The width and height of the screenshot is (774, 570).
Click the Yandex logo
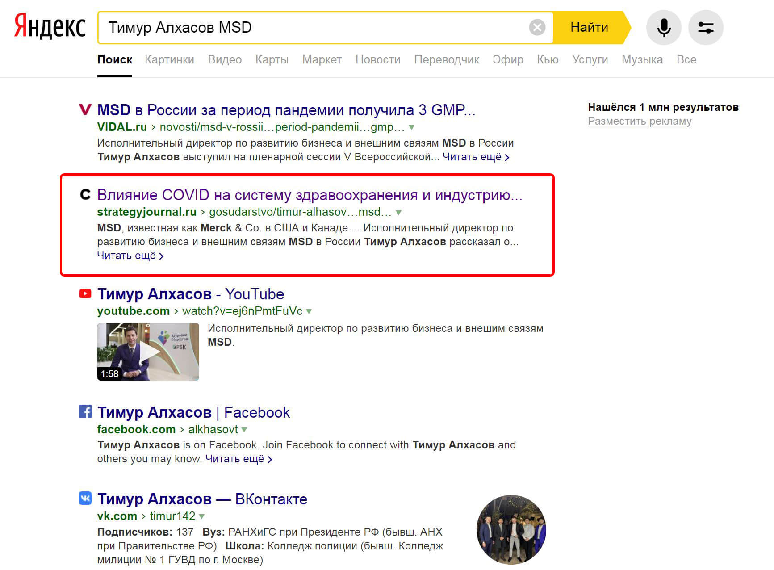tap(50, 26)
